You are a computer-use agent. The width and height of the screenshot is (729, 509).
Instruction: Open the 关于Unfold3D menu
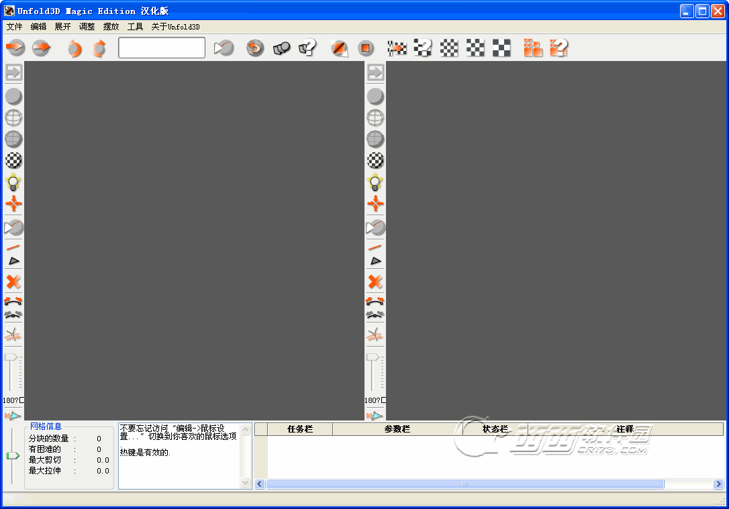pos(175,27)
